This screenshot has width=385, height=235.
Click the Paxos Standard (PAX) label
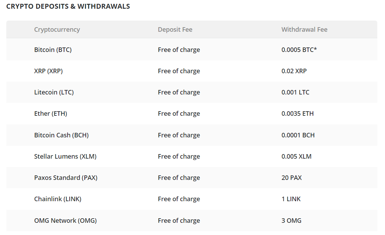66,177
